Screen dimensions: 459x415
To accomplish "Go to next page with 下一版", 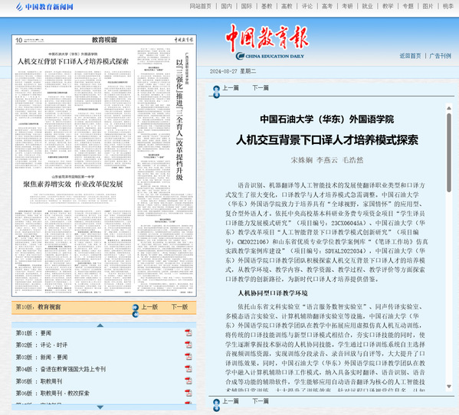I will pos(180,307).
